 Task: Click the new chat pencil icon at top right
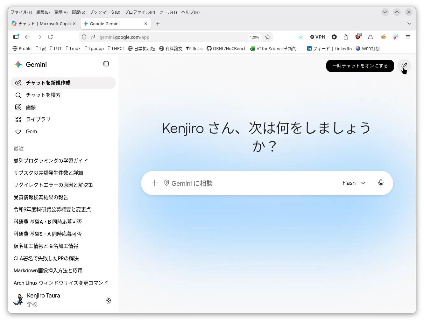coord(404,66)
